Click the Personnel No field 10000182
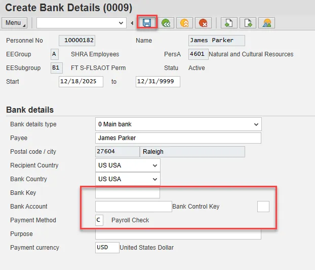 coord(77,41)
